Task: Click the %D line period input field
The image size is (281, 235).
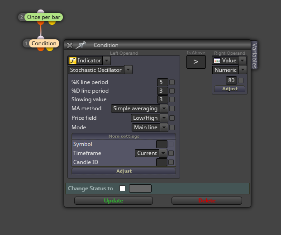Action: (162, 91)
